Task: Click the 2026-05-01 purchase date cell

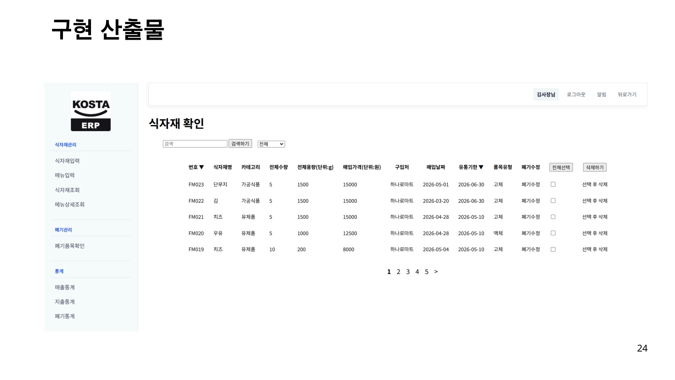Action: pos(436,184)
